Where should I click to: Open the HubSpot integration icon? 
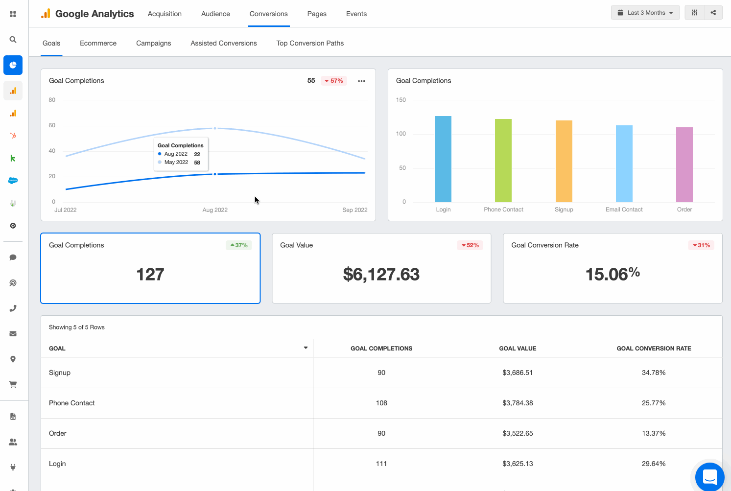point(13,136)
